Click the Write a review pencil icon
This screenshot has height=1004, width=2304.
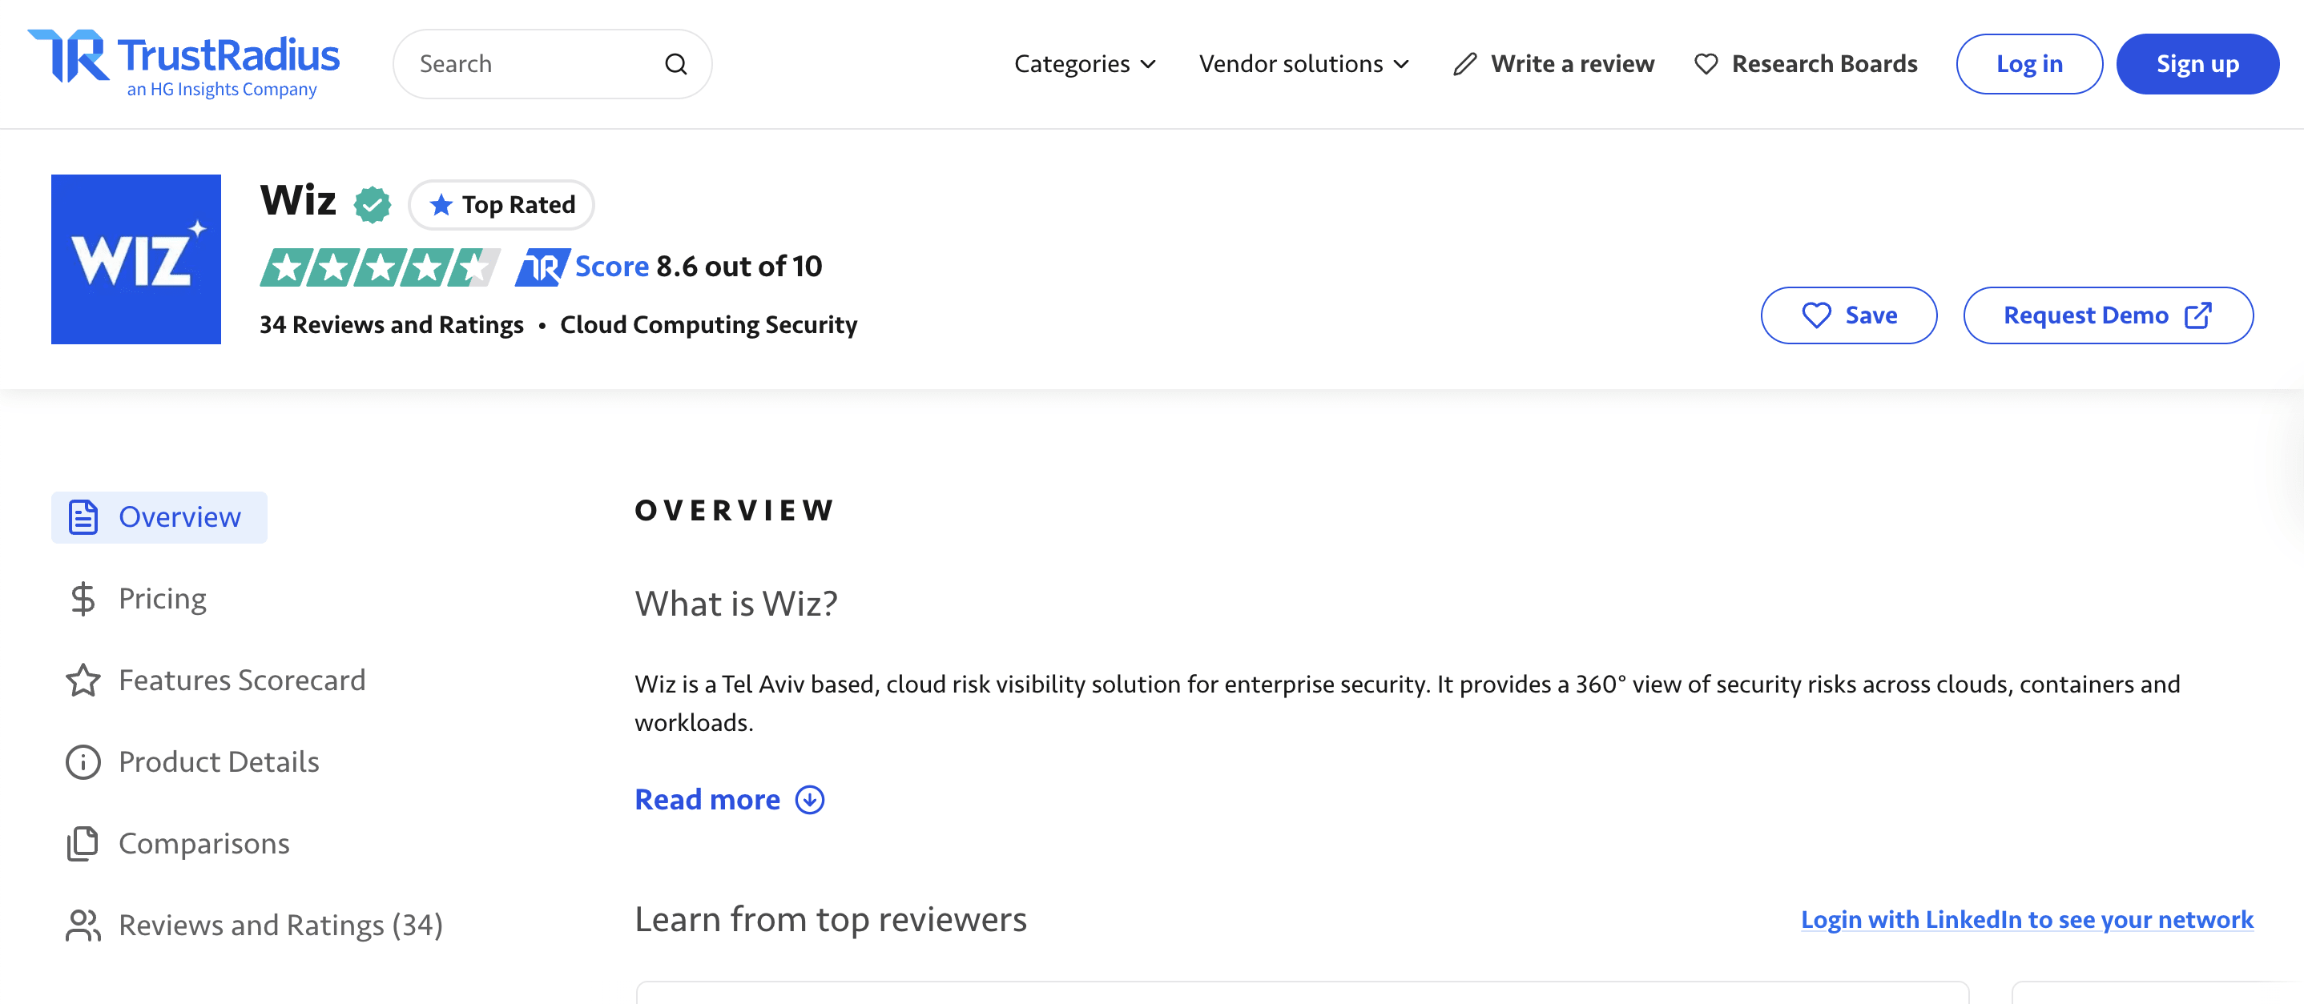click(1465, 63)
